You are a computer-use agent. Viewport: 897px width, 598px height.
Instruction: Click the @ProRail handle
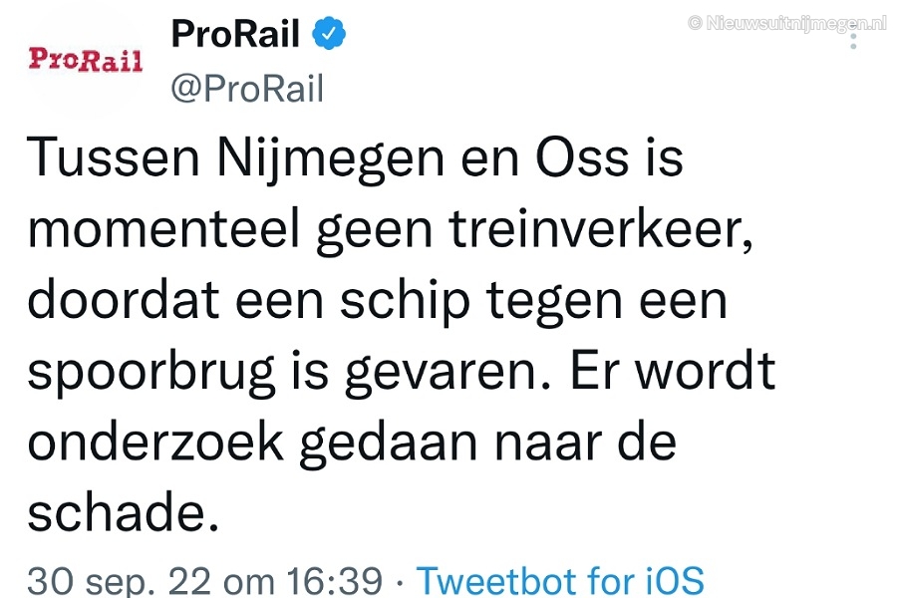[247, 88]
